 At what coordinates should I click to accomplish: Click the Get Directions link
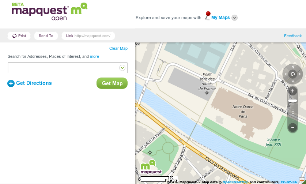click(x=34, y=83)
